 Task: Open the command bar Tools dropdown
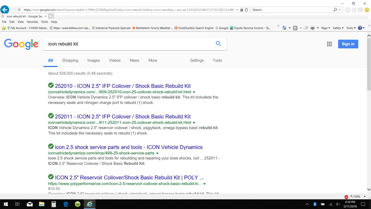pos(351,28)
